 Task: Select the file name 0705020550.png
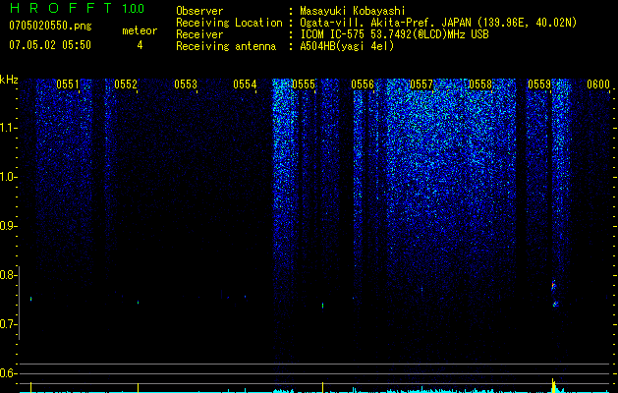pyautogui.click(x=50, y=26)
